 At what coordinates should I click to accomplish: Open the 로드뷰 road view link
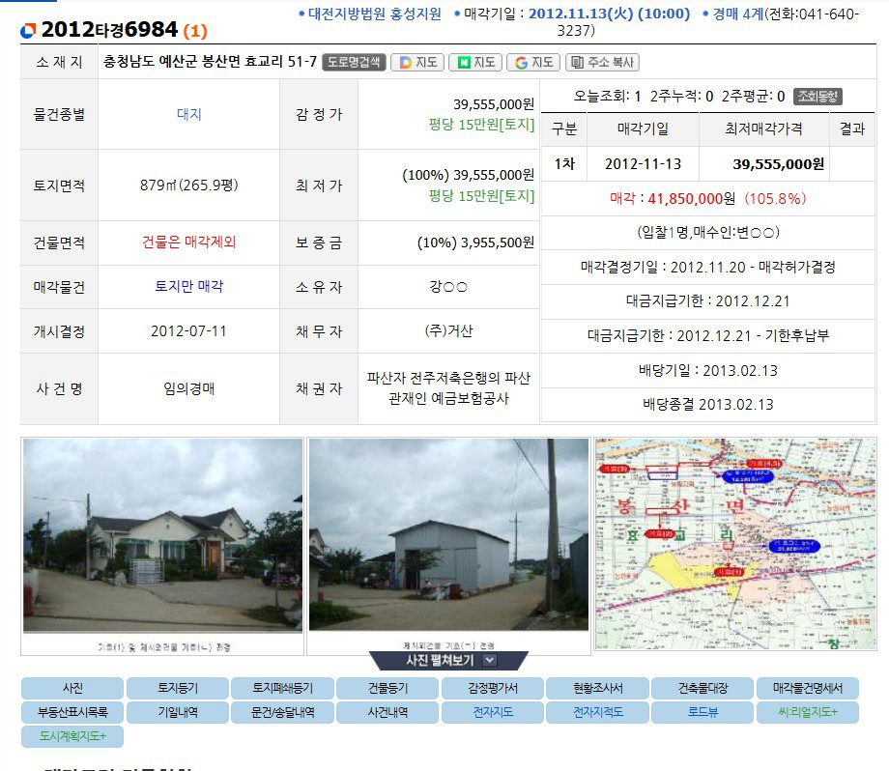[x=702, y=713]
